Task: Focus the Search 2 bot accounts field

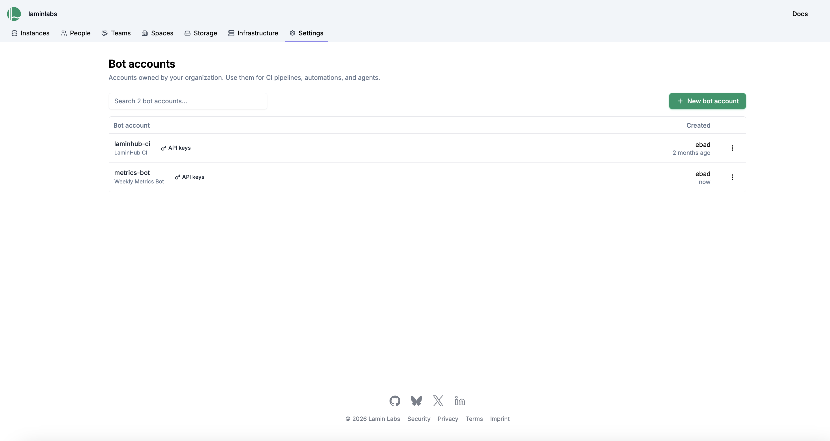Action: click(188, 101)
